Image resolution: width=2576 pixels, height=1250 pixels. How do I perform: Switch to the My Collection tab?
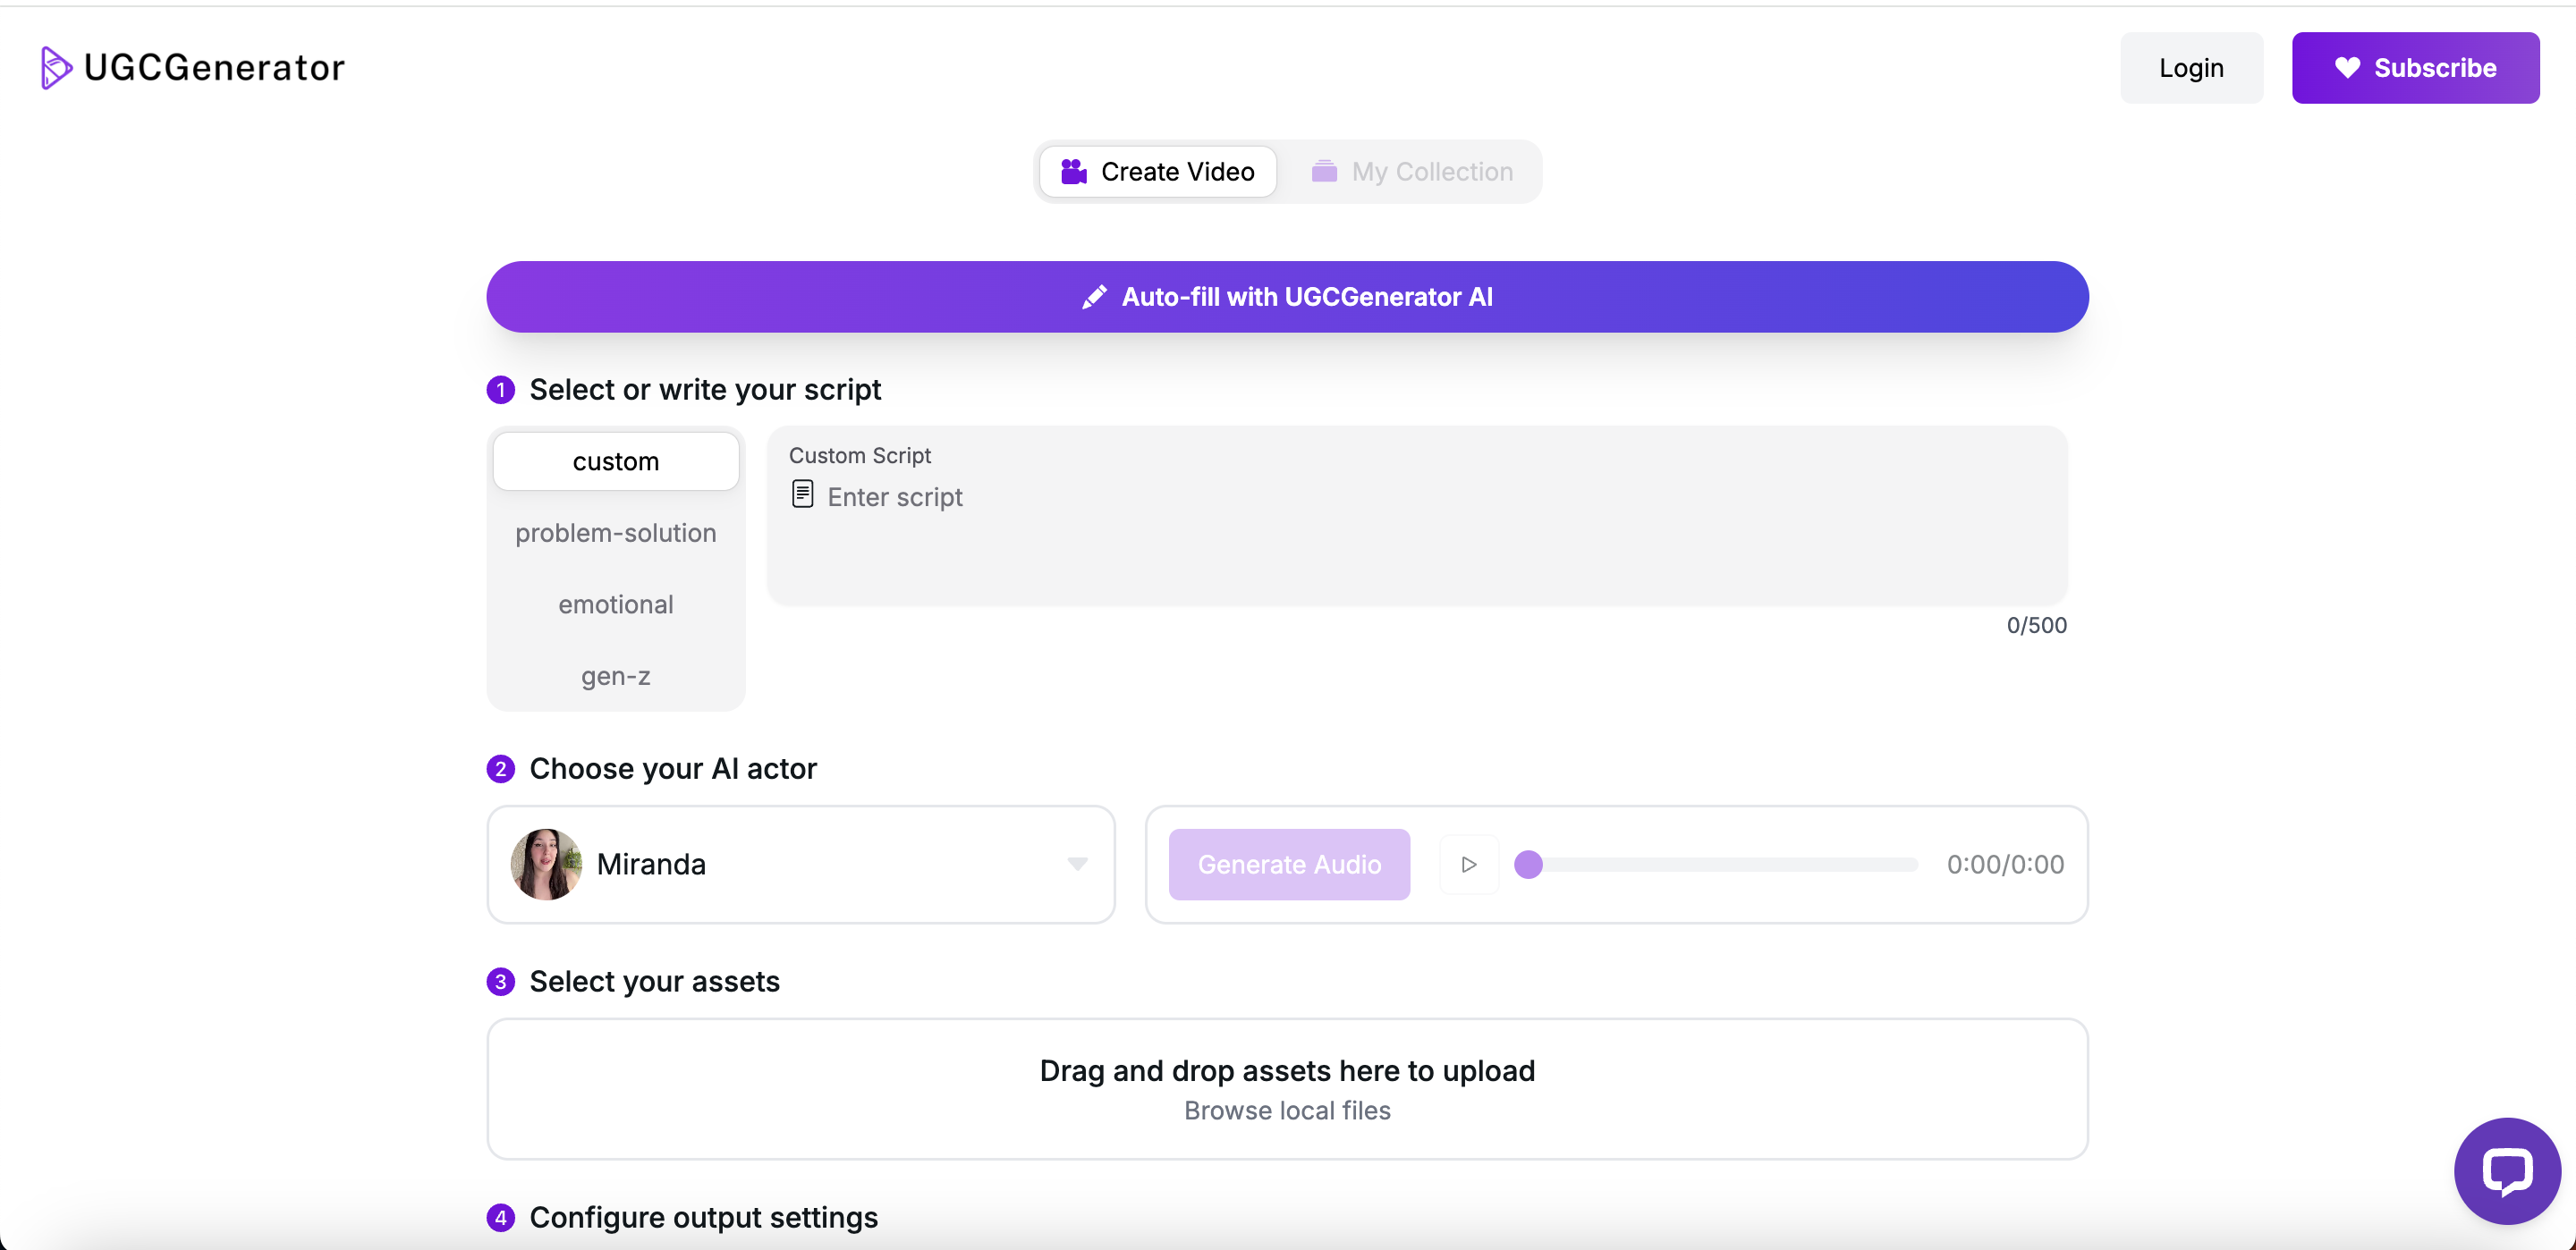pos(1413,172)
